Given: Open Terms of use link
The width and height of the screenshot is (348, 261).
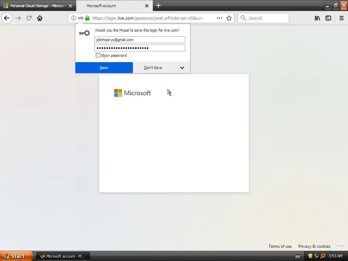Looking at the screenshot, I should pyautogui.click(x=280, y=246).
